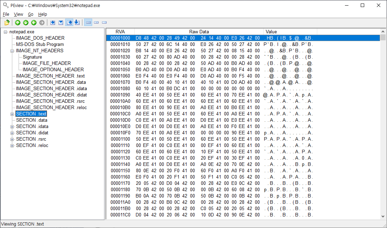
Task: Select the row with RVA 00001010
Action: coord(243,45)
